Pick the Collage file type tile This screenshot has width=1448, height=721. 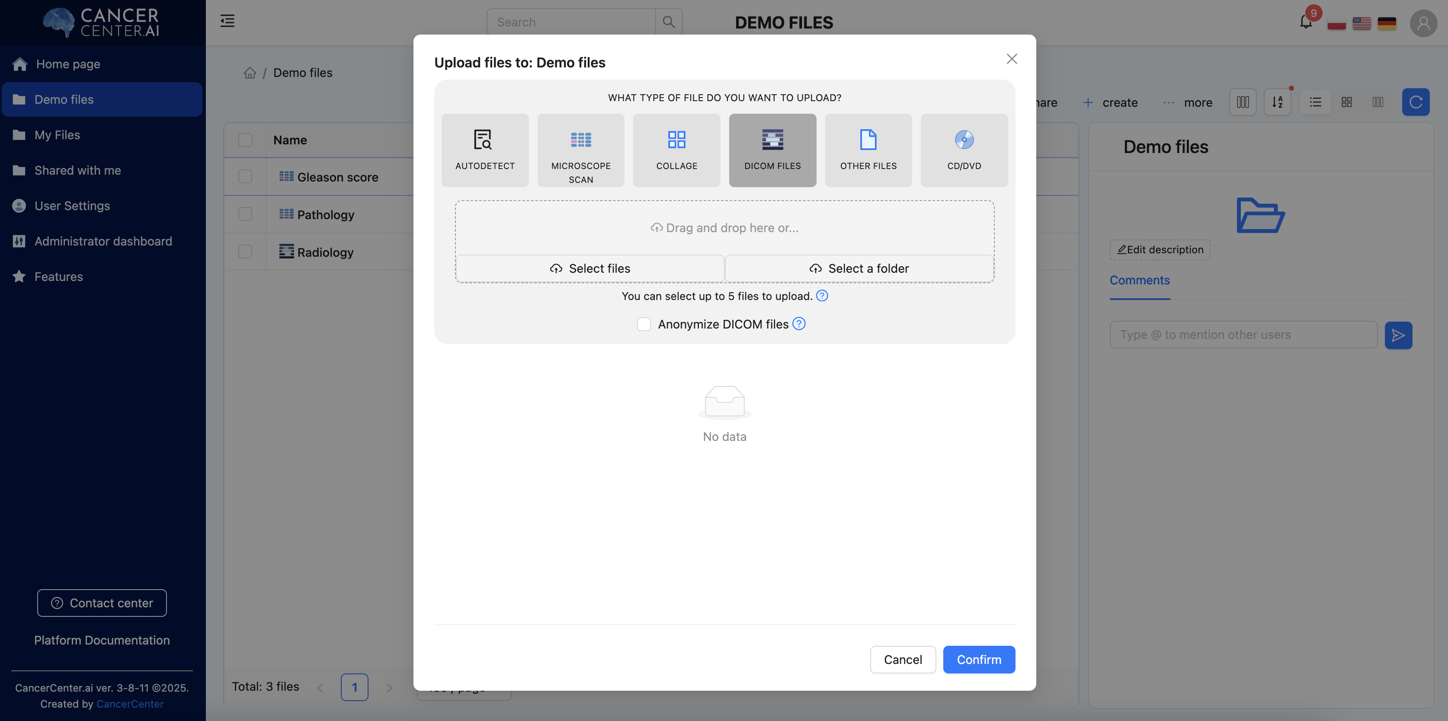(676, 150)
